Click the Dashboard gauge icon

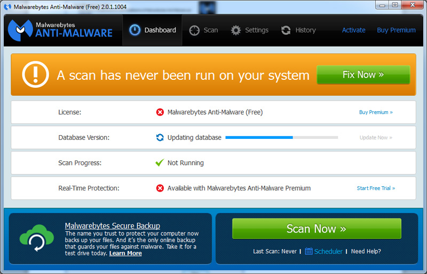point(135,30)
